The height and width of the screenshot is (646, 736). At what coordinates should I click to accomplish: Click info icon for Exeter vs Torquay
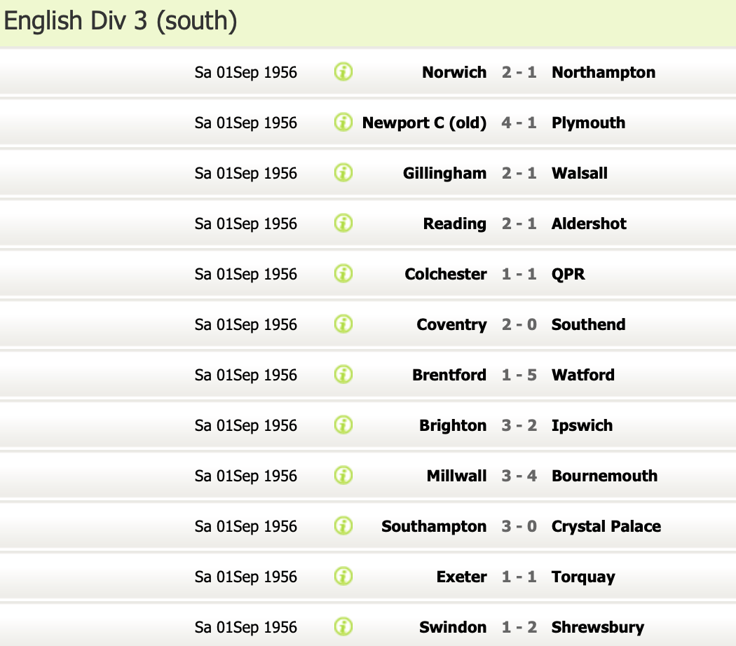click(x=343, y=577)
